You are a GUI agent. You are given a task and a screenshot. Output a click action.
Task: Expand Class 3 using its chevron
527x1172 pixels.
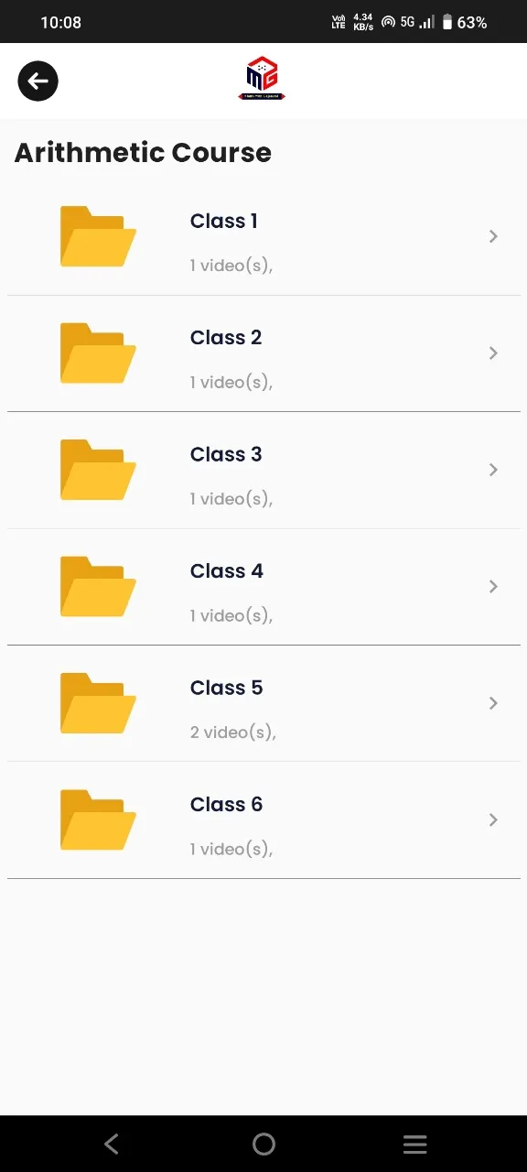[x=493, y=470]
